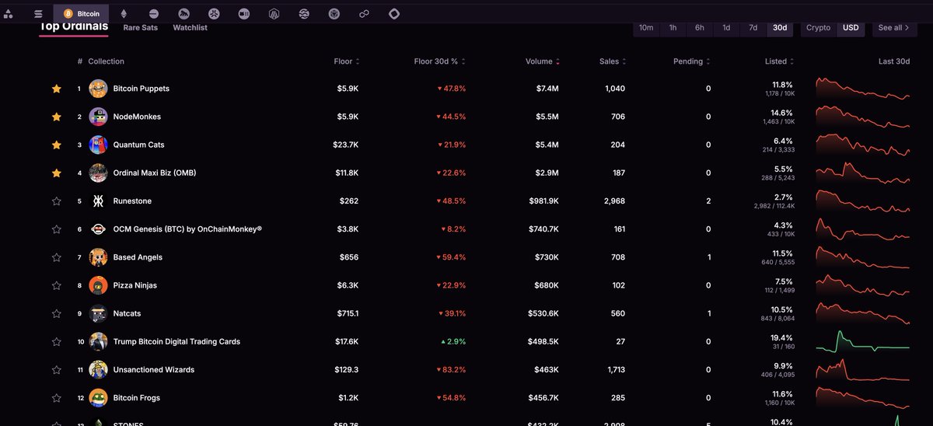Switch to the Rare Sats tab
The image size is (933, 426).
[141, 28]
